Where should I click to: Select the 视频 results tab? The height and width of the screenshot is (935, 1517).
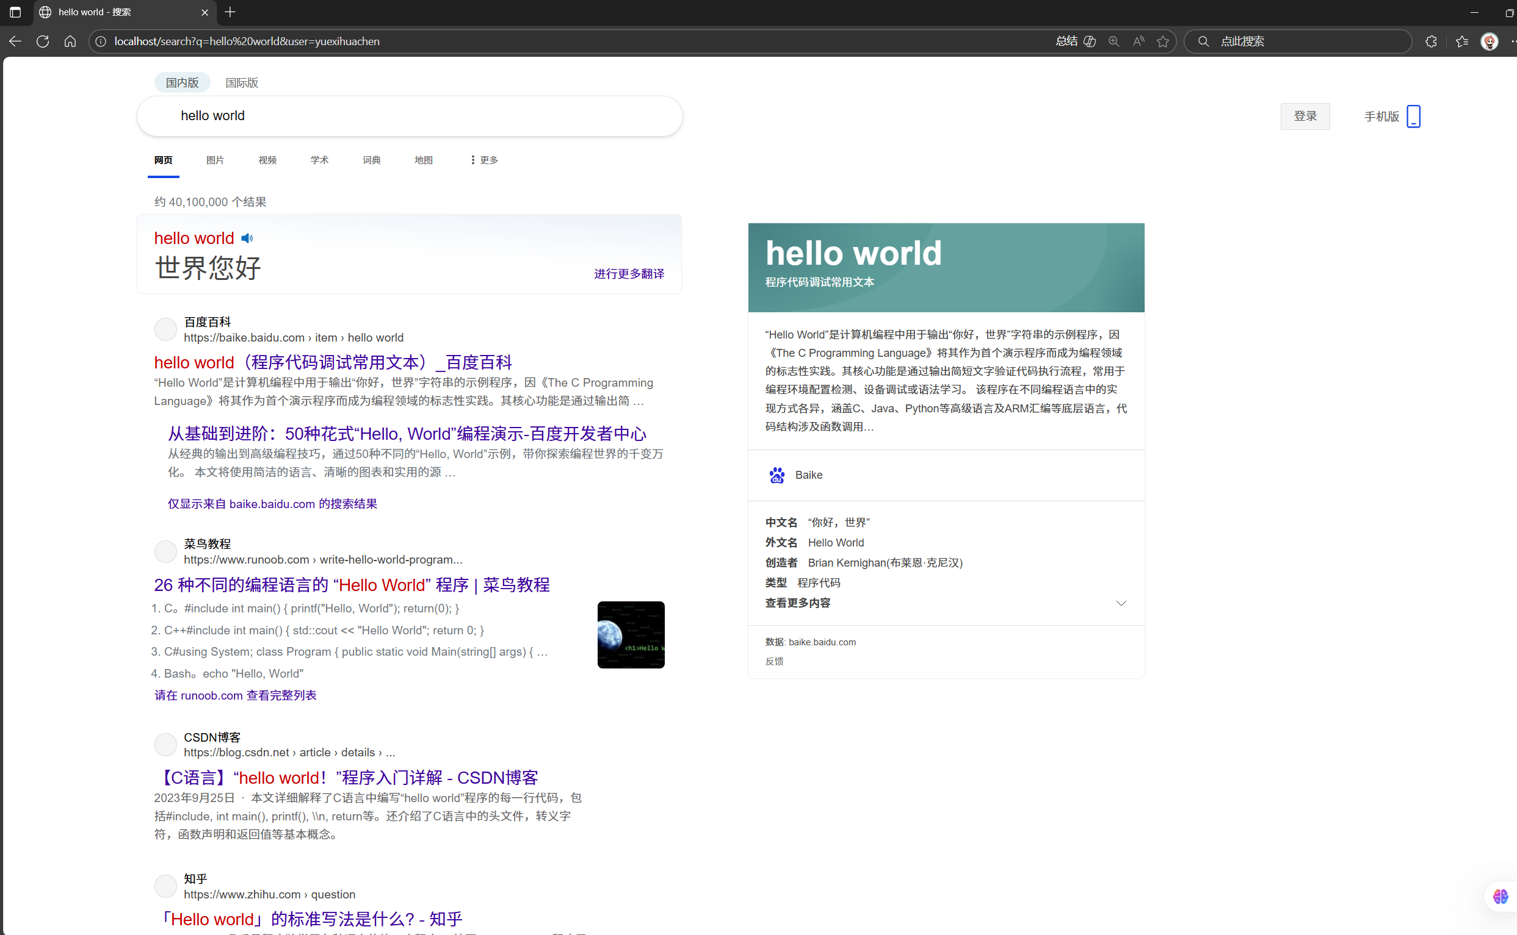pyautogui.click(x=267, y=160)
